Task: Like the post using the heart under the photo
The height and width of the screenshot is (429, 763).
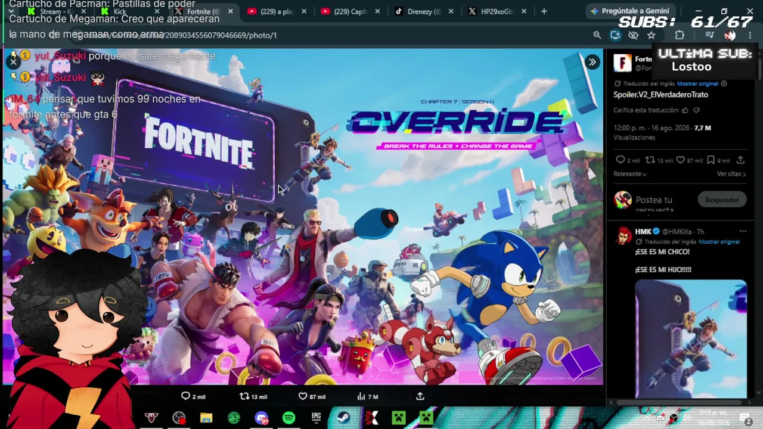Action: click(303, 396)
